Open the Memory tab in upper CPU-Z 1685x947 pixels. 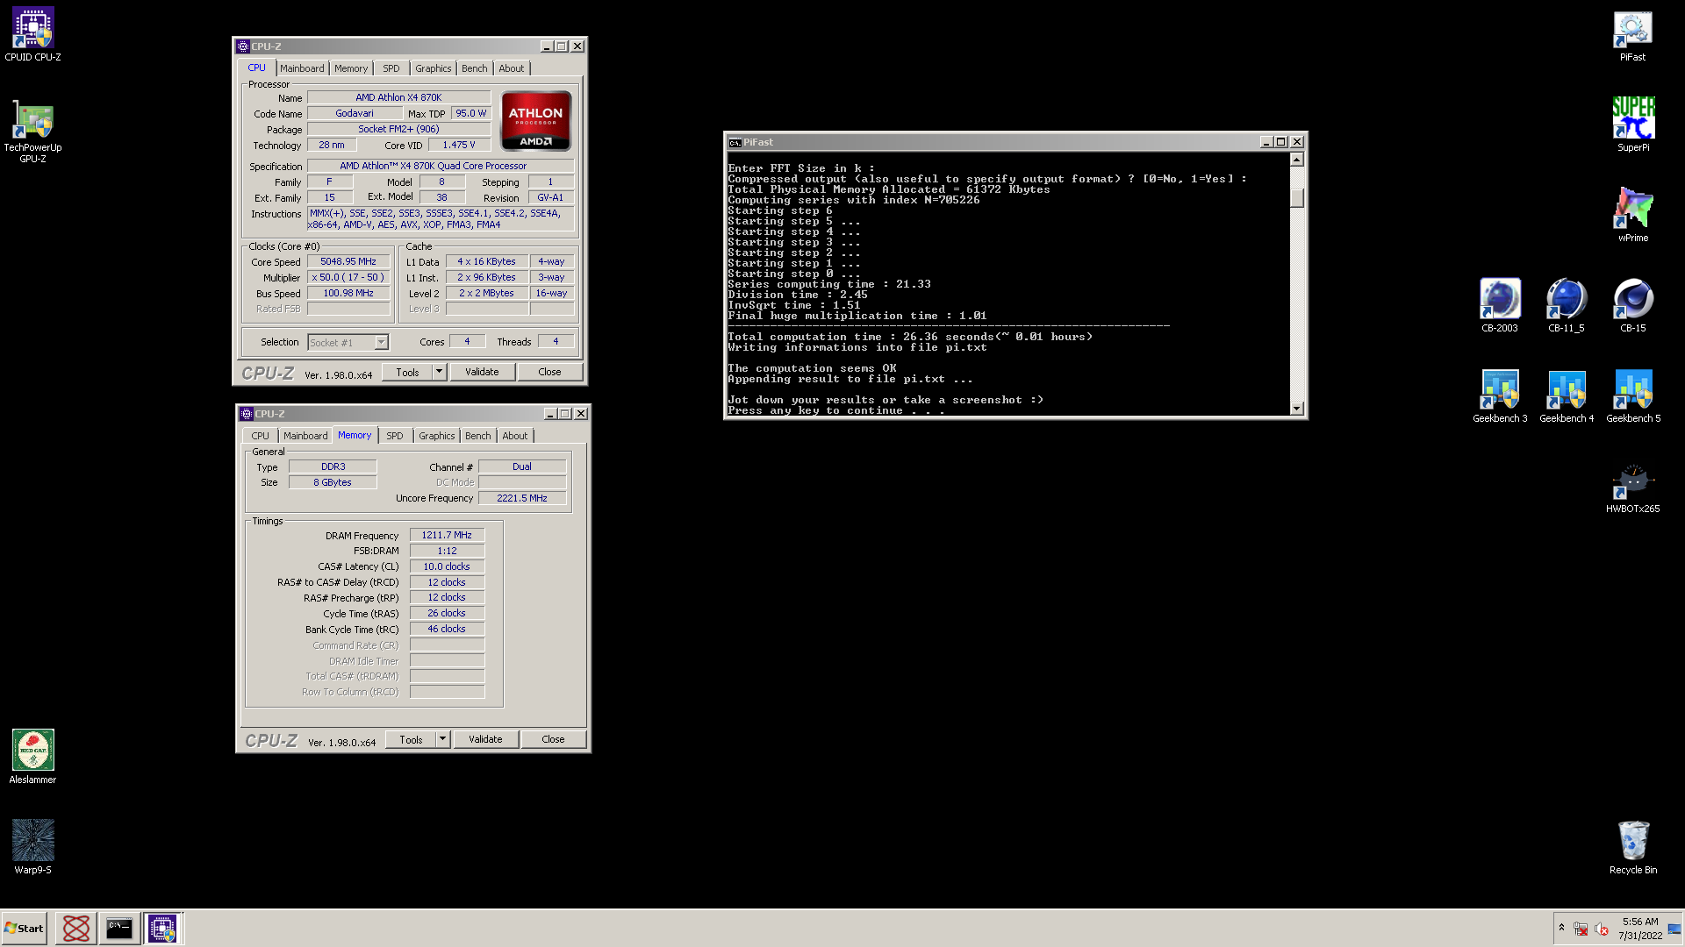click(x=351, y=68)
